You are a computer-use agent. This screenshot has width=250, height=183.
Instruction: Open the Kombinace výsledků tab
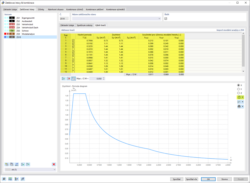(115, 10)
